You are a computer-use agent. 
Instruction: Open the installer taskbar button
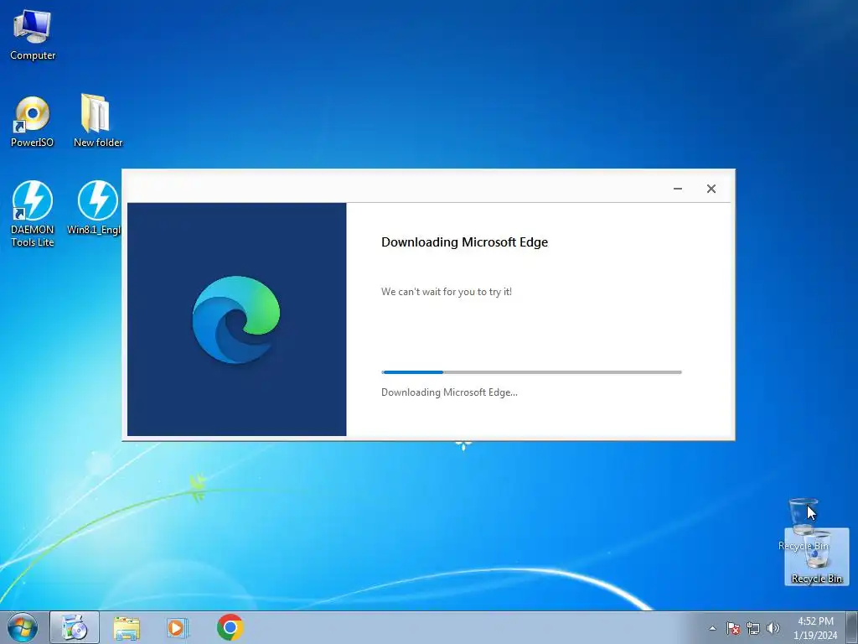[x=75, y=627]
